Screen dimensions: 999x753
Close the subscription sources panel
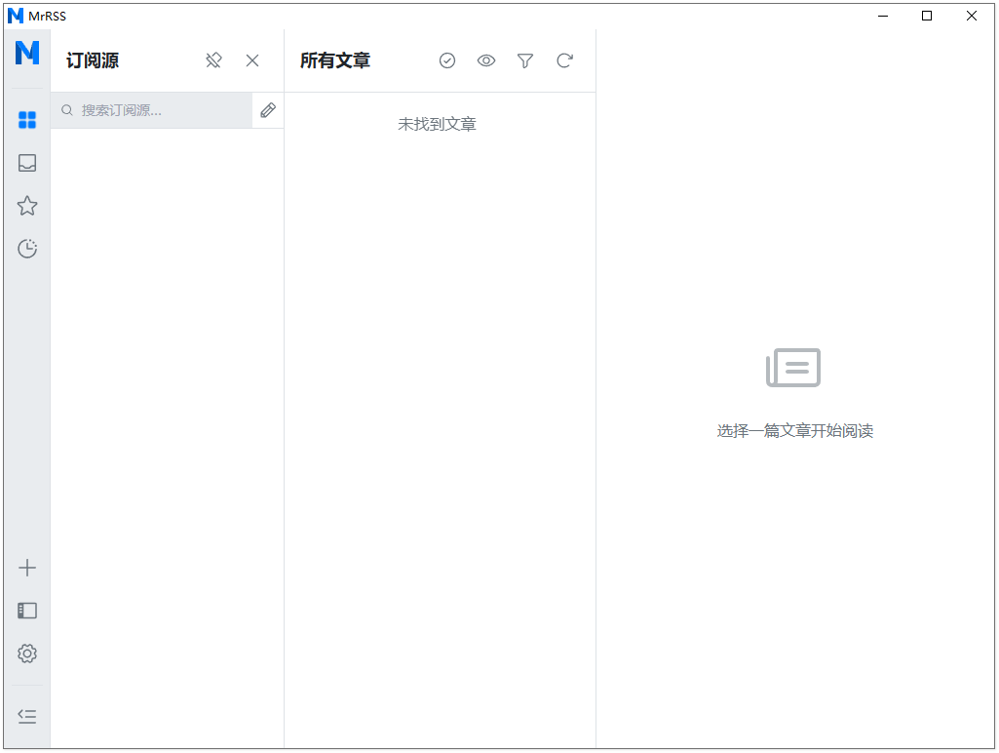point(252,59)
